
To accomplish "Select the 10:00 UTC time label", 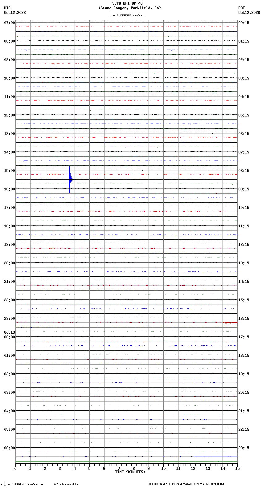I will point(10,78).
